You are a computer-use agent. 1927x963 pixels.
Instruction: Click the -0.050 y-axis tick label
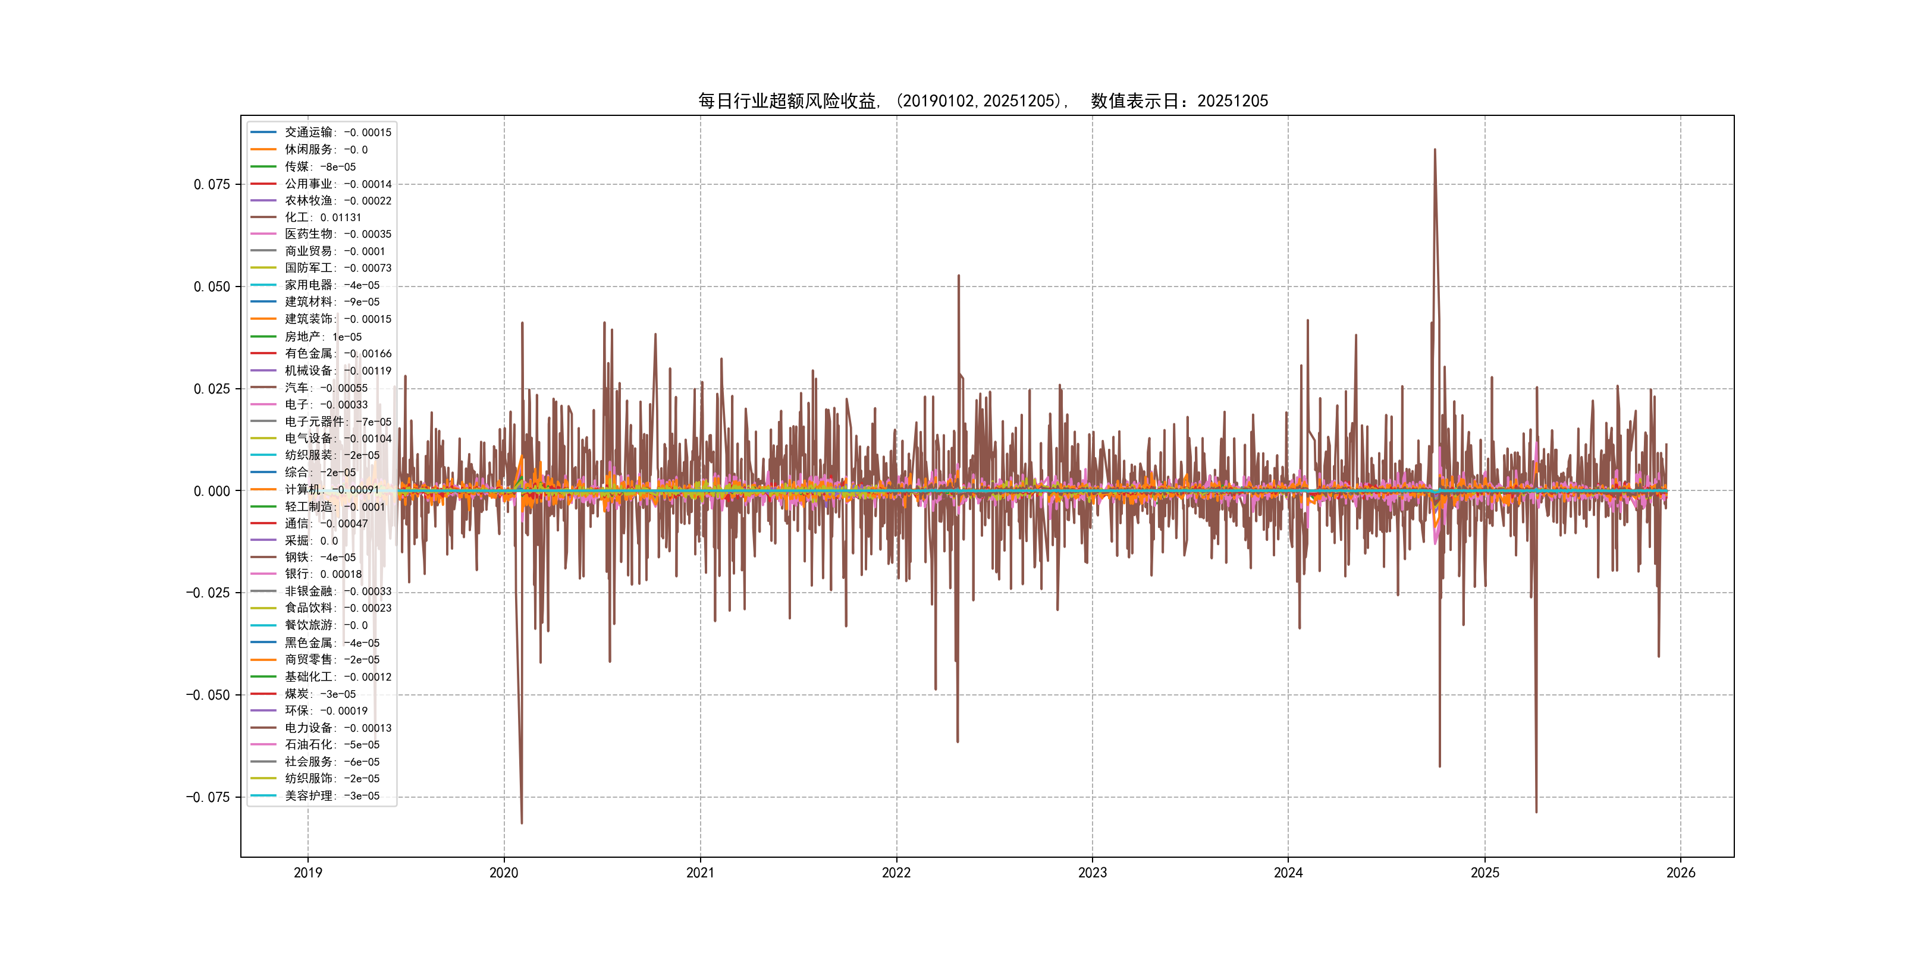click(208, 695)
